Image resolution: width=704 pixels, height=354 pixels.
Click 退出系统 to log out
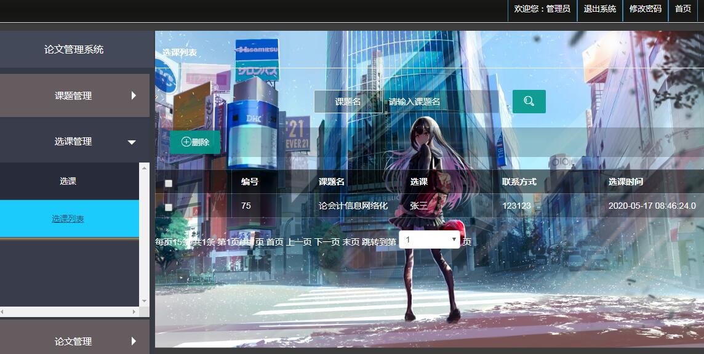[x=600, y=9]
